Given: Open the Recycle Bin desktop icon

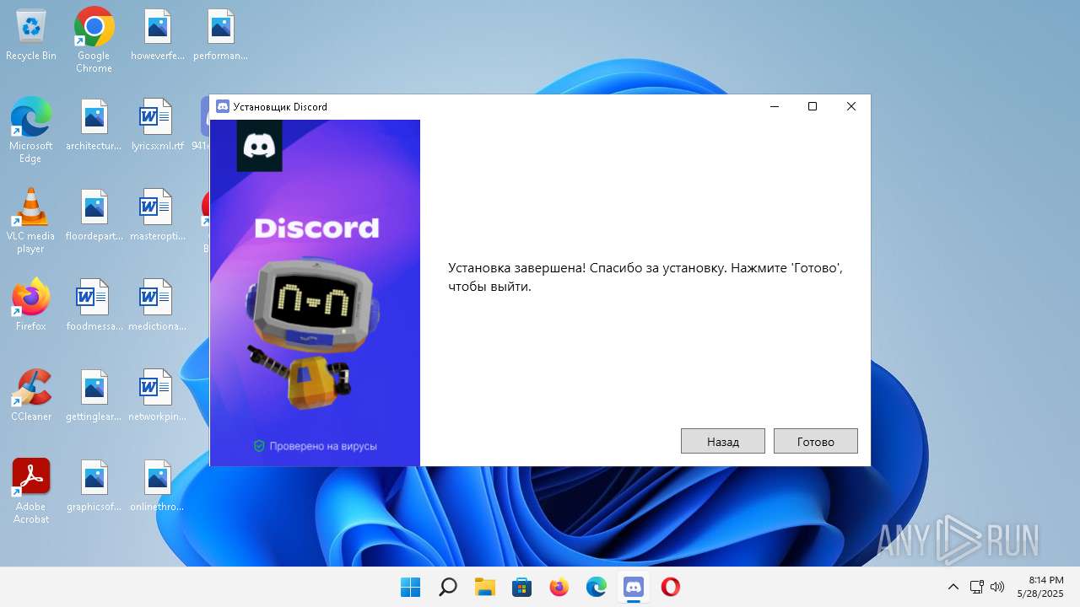Looking at the screenshot, I should [31, 35].
